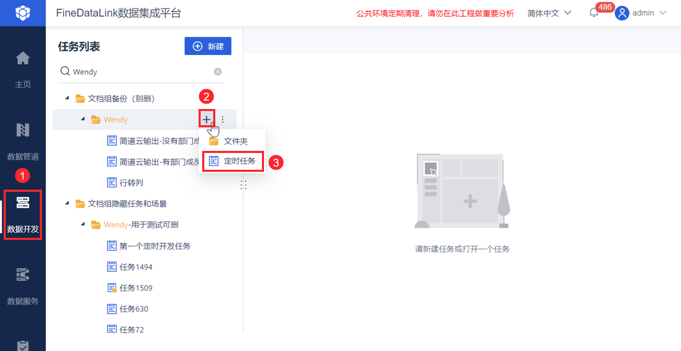The image size is (681, 351).
Task: Click the 新建 button
Action: 208,46
